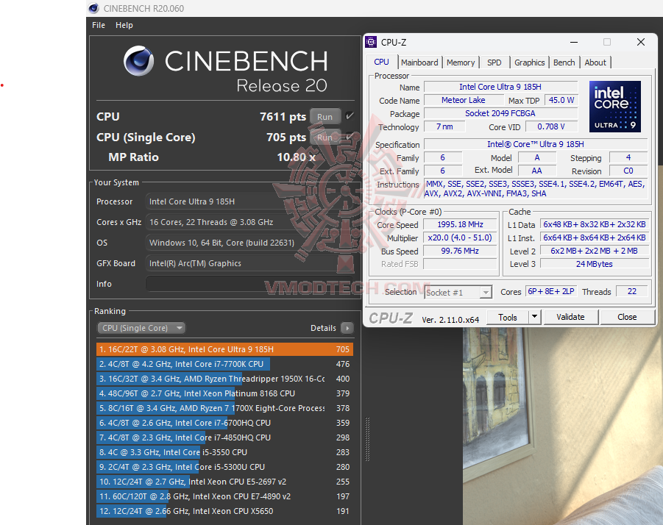Screen dimensions: 663x525
Task: Click the rendered scene preview image
Action: pos(562,426)
